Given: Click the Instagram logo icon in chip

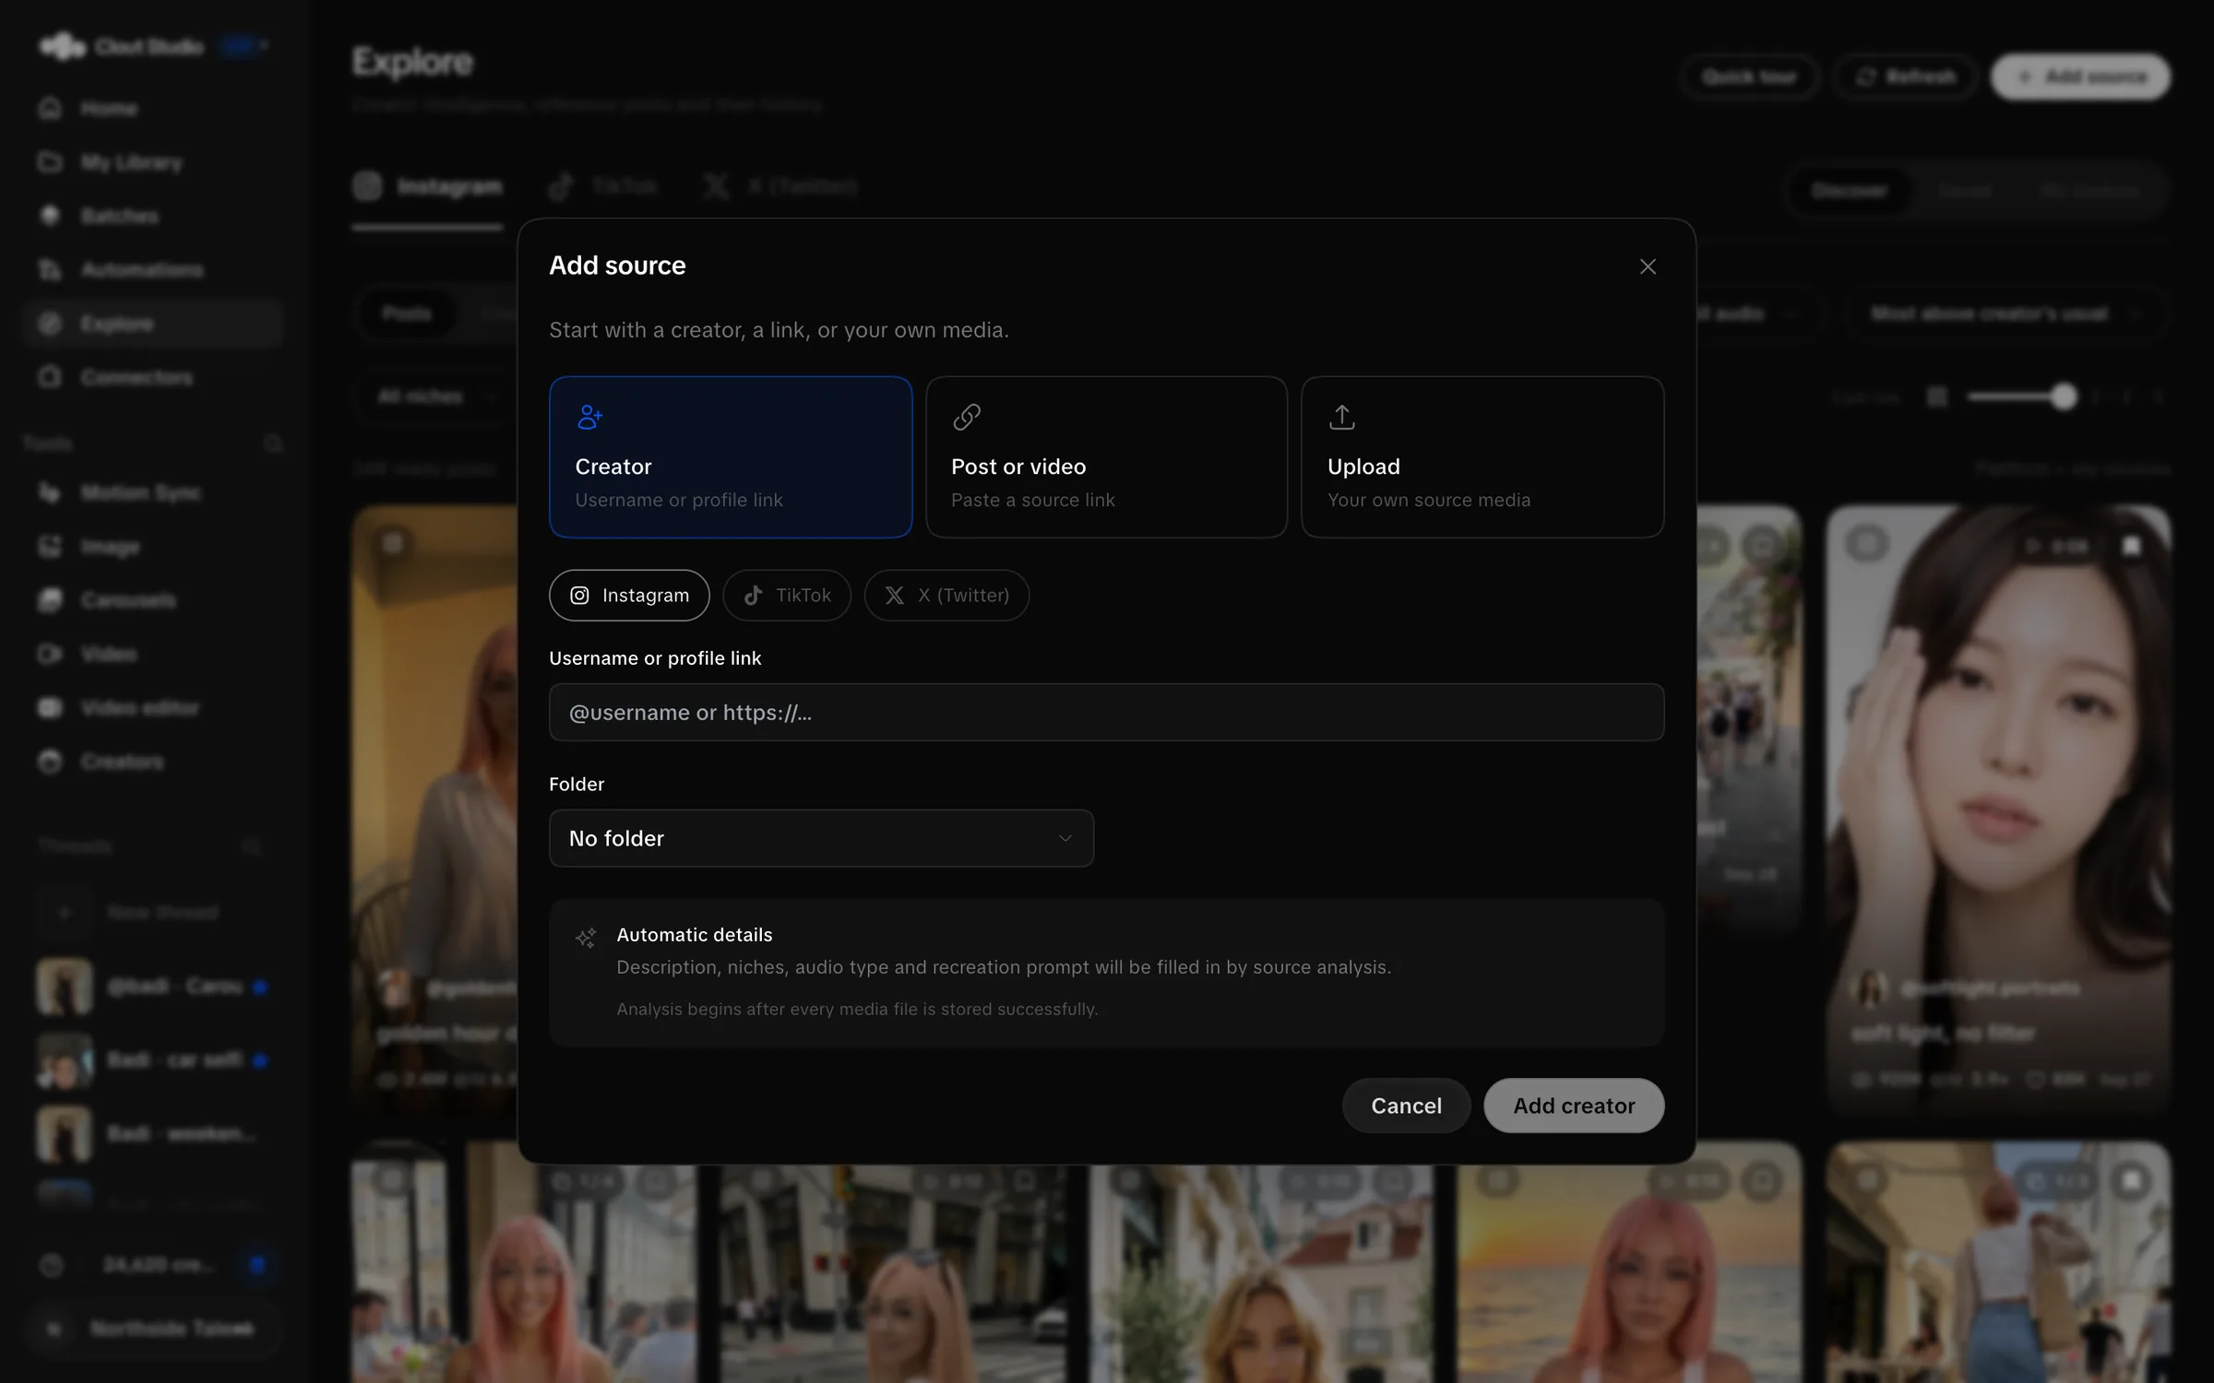Looking at the screenshot, I should pos(579,596).
